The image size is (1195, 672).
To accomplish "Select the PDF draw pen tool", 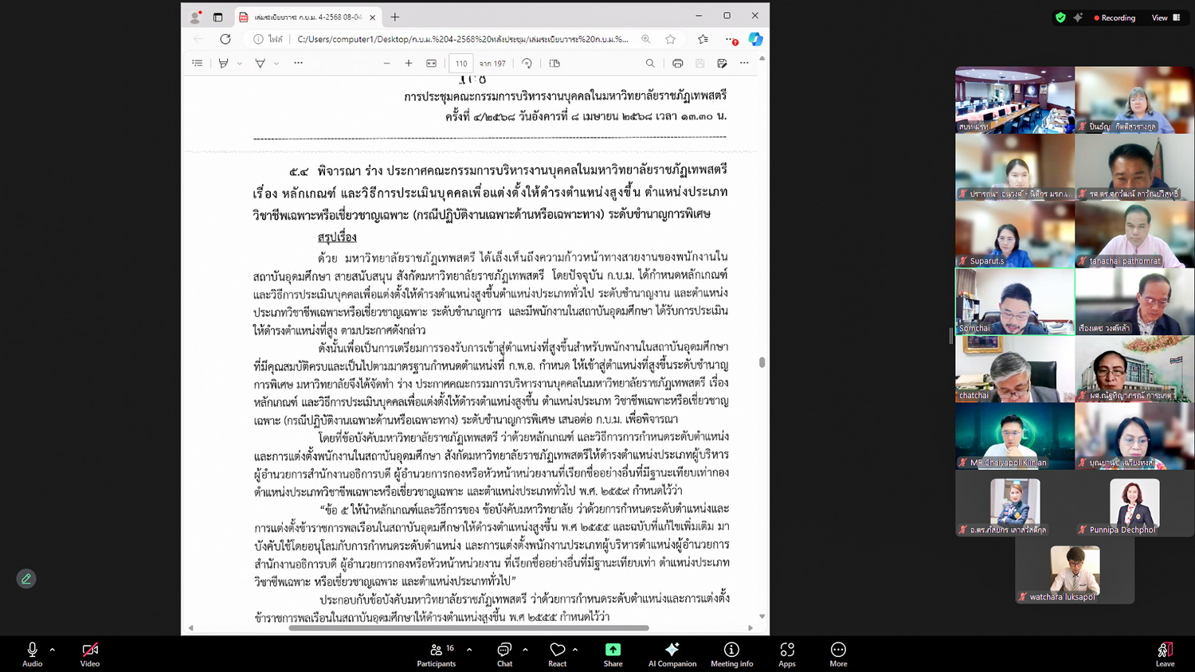I will pos(260,63).
